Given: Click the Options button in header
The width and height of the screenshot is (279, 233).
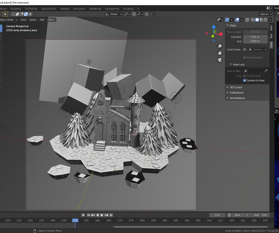Looking at the screenshot, I should tap(265, 14).
